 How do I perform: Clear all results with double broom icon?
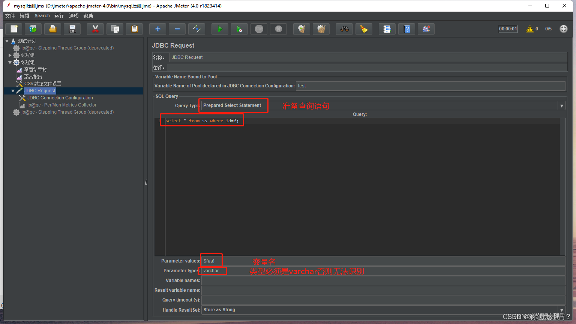click(321, 29)
